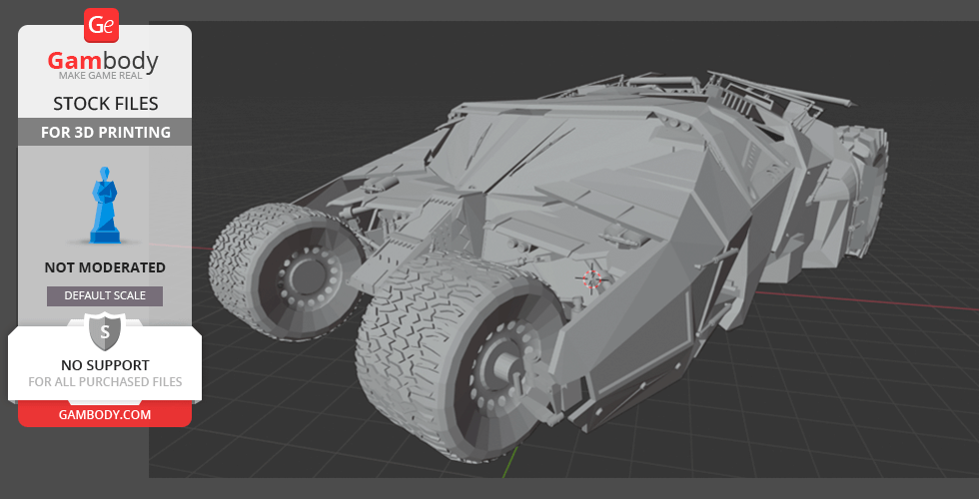Click the red 3D cursor in viewport
This screenshot has width=979, height=499.
(x=593, y=279)
